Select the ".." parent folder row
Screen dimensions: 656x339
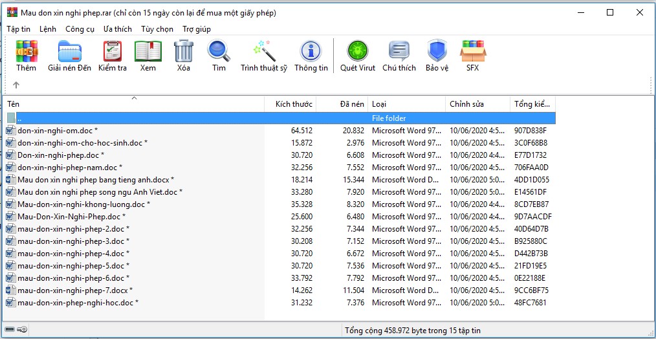tap(281, 118)
